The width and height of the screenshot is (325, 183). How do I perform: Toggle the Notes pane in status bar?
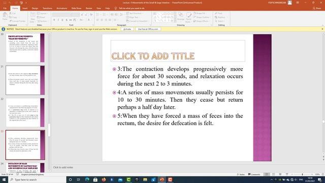tap(241, 174)
